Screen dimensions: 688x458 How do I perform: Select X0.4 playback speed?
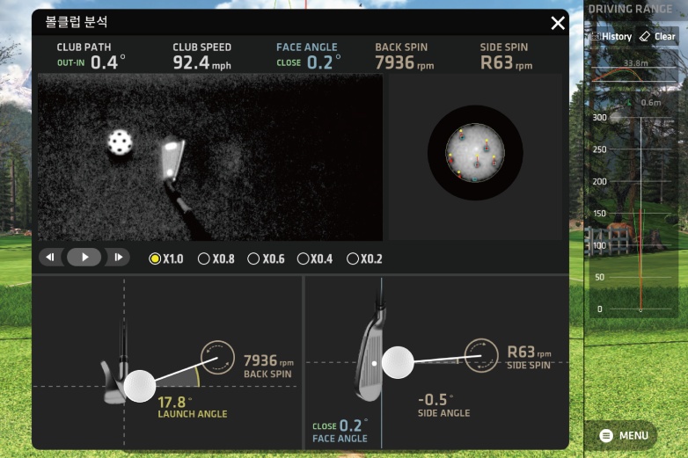(x=315, y=258)
